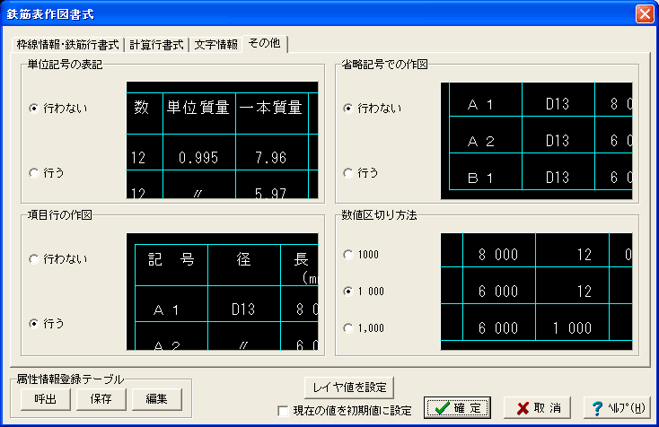This screenshot has width=659, height=427.
Task: Cancel with the 取消 button
Action: point(537,407)
